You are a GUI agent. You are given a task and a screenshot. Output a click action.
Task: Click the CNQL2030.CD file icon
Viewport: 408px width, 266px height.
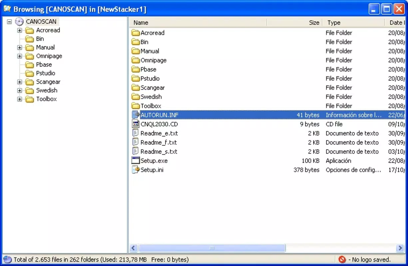click(136, 124)
